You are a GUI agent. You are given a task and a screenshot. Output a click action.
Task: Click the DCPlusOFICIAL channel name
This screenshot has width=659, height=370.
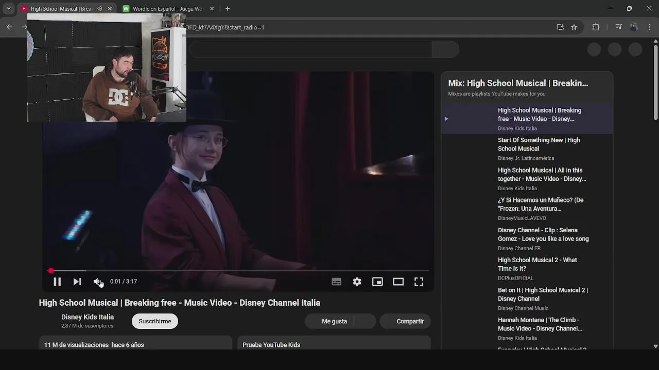[515, 278]
